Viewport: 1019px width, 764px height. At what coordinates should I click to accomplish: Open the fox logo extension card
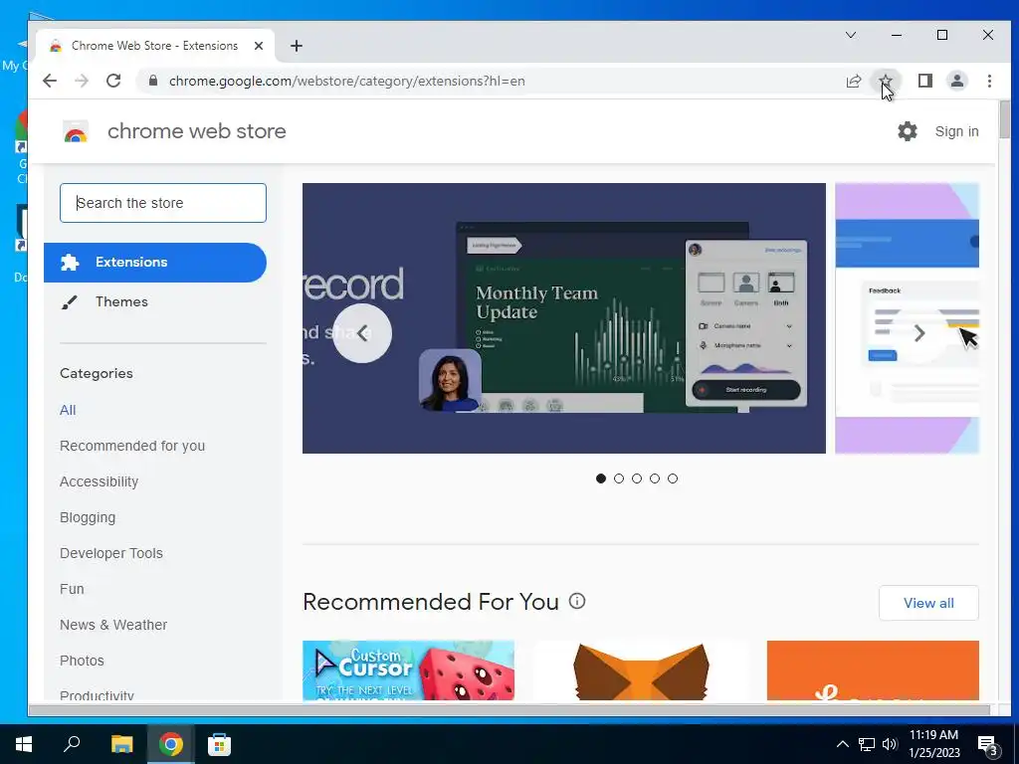pos(641,670)
